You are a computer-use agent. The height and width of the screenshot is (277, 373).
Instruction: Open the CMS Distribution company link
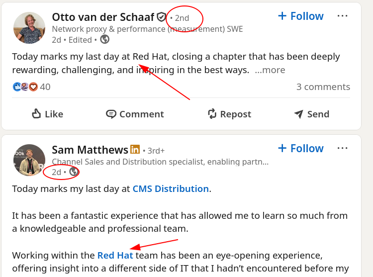tap(171, 188)
